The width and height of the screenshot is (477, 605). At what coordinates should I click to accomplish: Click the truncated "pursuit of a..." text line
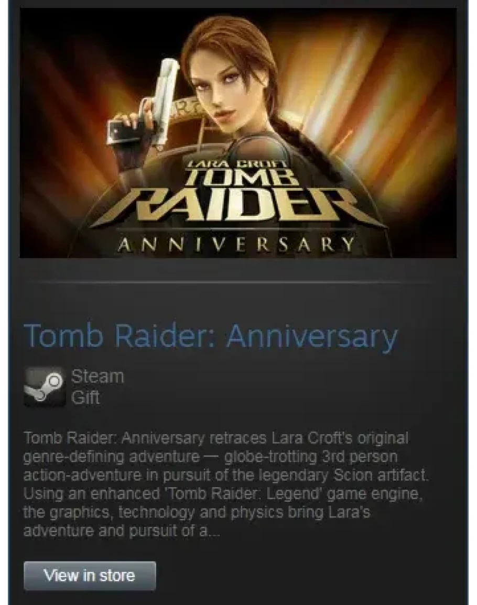coord(122,531)
